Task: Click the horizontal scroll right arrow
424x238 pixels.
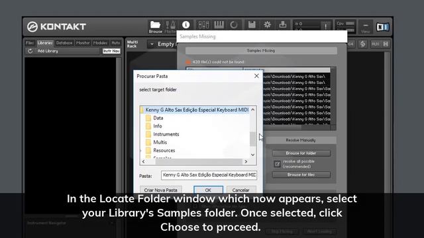Action: pos(246,161)
